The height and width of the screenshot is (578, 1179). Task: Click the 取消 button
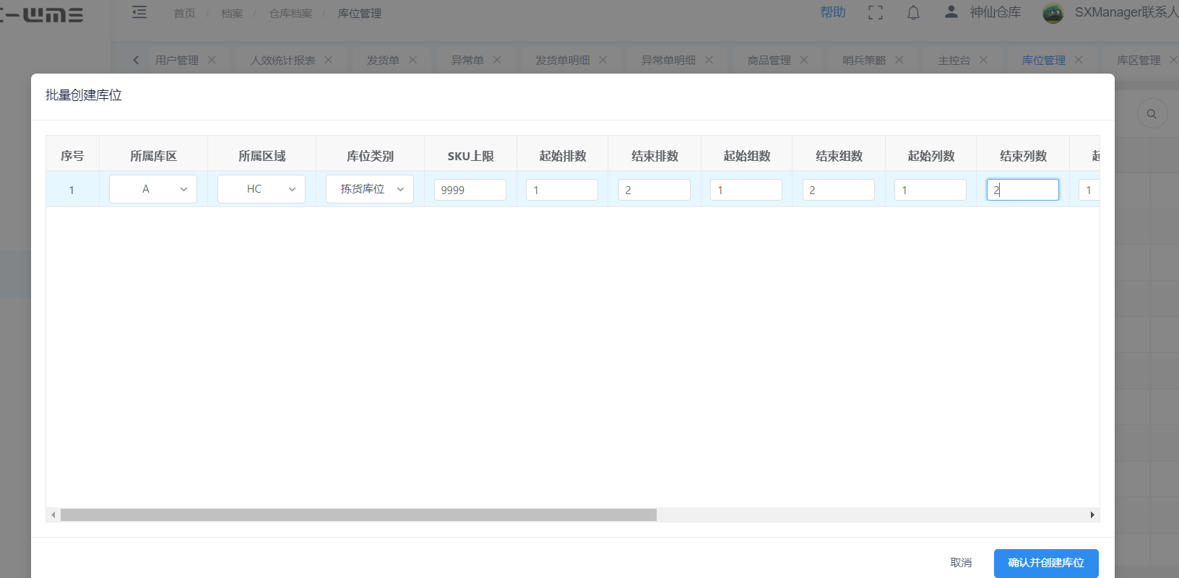click(x=961, y=563)
